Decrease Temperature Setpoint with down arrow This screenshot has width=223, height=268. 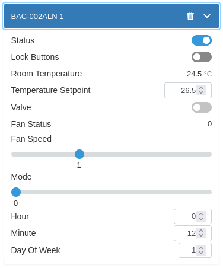pyautogui.click(x=201, y=92)
